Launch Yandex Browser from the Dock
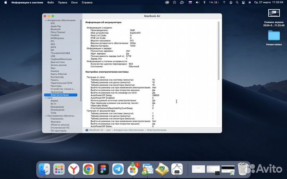 tap(74, 169)
